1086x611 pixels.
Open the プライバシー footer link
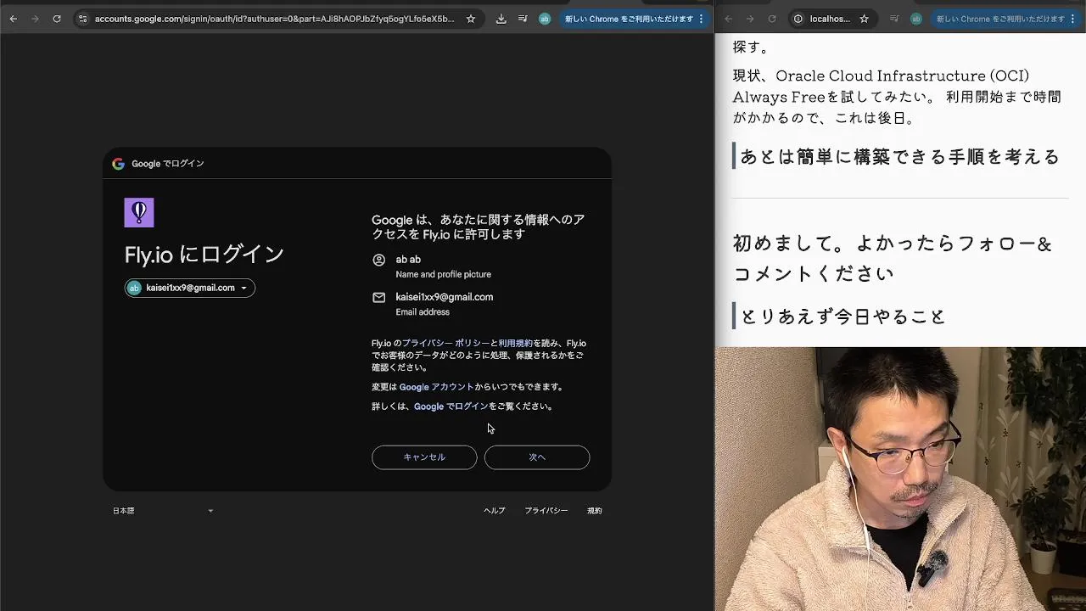pyautogui.click(x=546, y=511)
